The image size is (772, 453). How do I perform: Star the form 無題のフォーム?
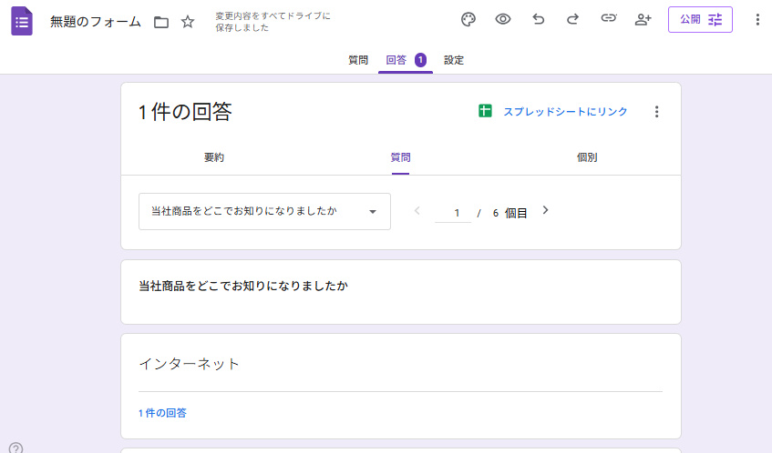click(188, 22)
